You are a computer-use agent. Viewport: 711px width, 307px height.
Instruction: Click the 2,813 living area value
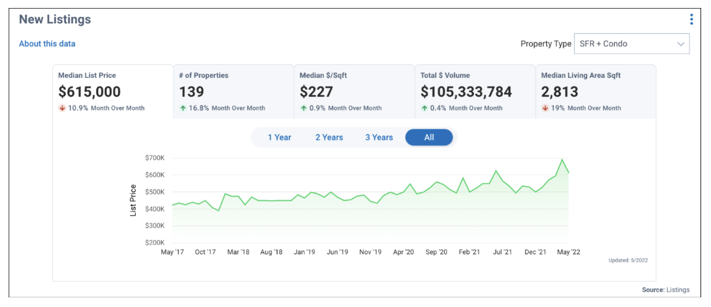coord(559,92)
